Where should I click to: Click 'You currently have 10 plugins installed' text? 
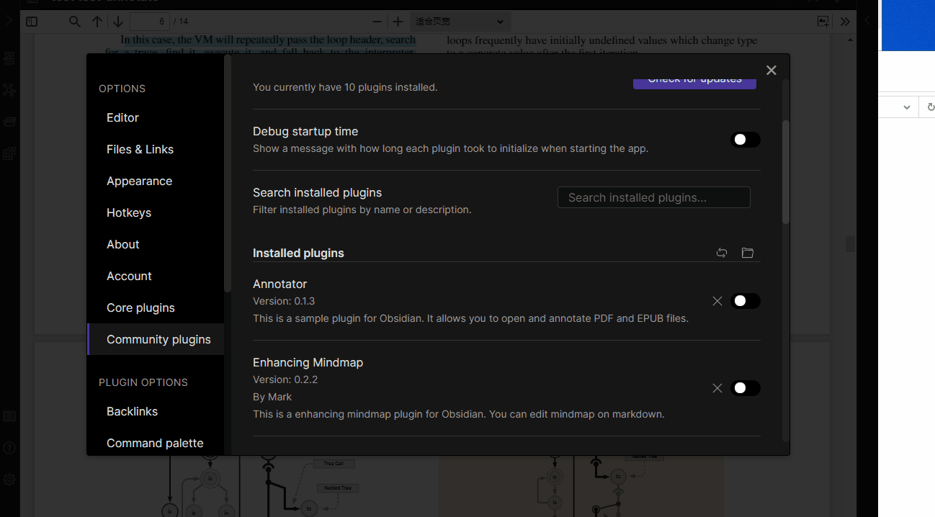tap(345, 87)
